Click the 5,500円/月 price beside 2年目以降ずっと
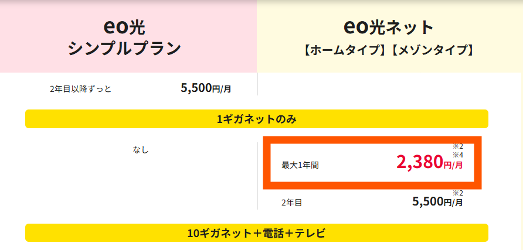This screenshot has width=523, height=250. point(206,88)
